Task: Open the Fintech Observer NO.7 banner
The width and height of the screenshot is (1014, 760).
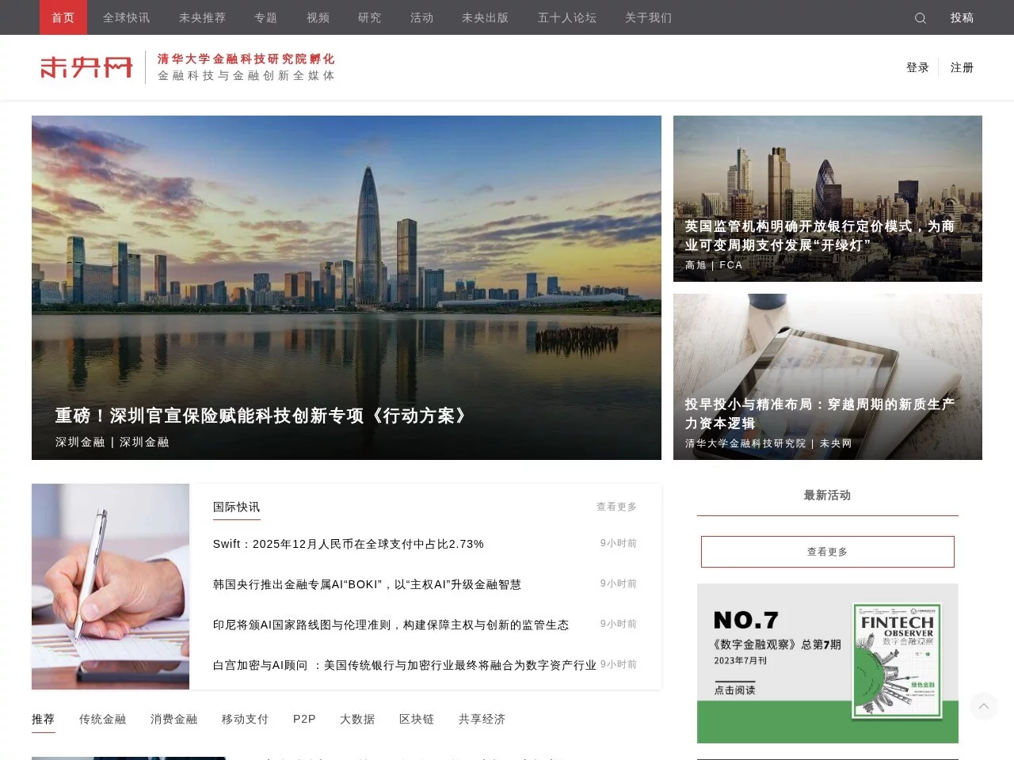Action: [x=827, y=663]
